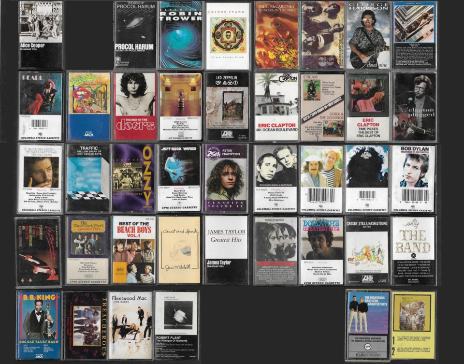Viewport: 464px width, 364px height.
Task: Choose the George Harrison Cloud Nine cassette
Action: click(368, 35)
